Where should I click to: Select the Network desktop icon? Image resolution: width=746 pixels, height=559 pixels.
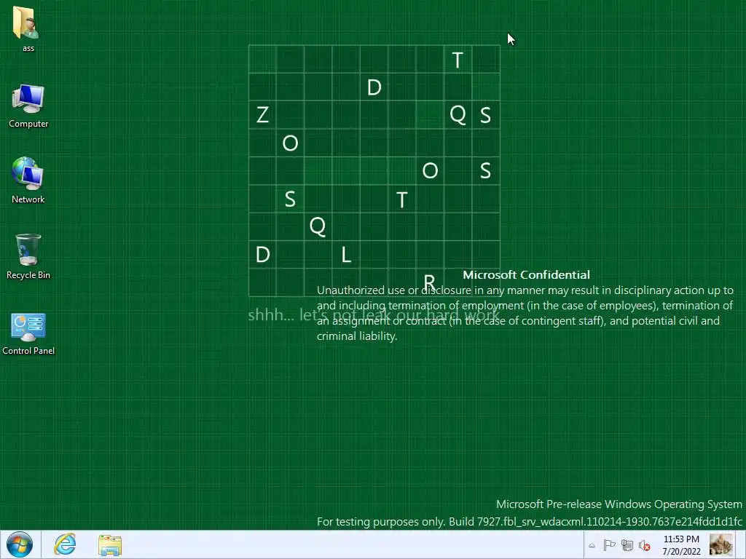(28, 181)
